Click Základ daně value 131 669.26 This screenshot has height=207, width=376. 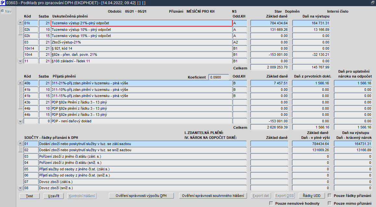tap(269, 30)
